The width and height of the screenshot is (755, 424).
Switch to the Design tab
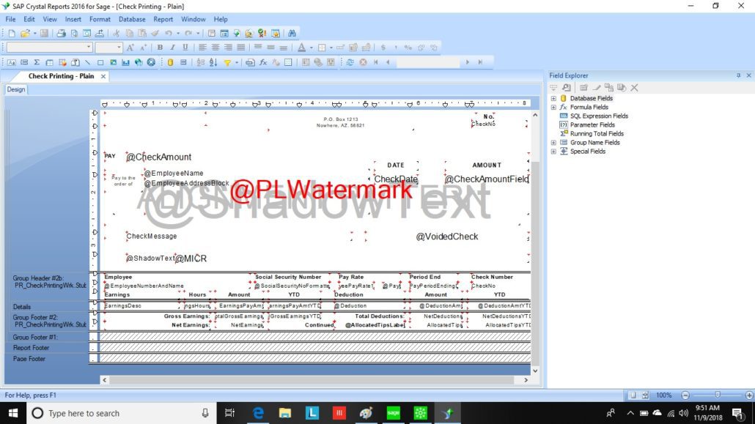click(x=15, y=89)
